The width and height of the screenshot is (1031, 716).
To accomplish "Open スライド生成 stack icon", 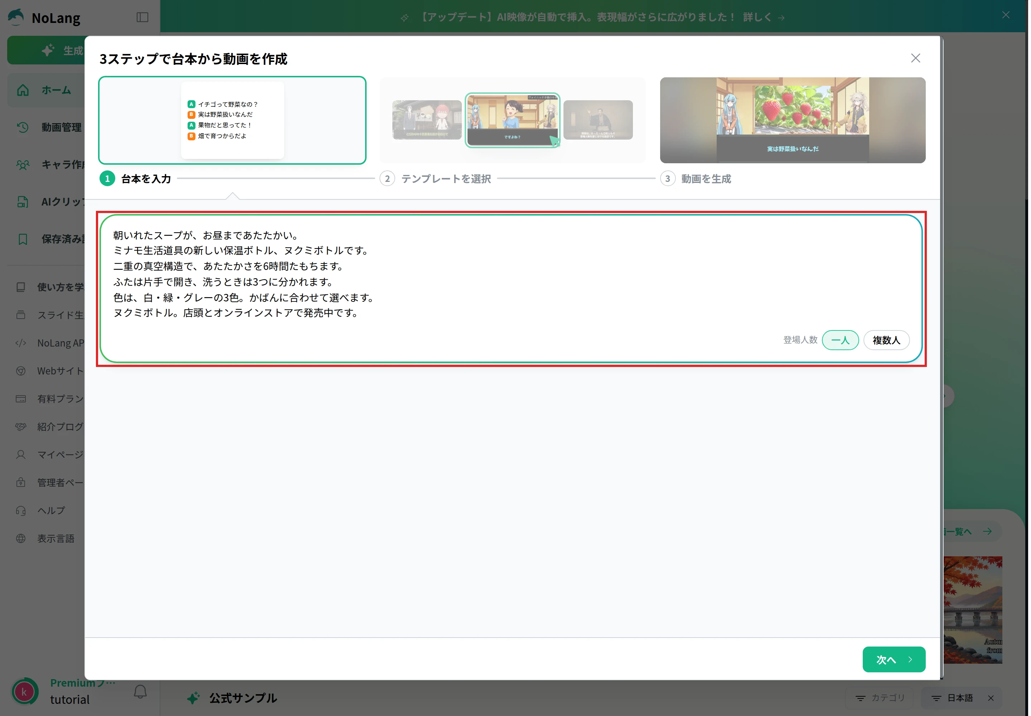I will tap(21, 315).
